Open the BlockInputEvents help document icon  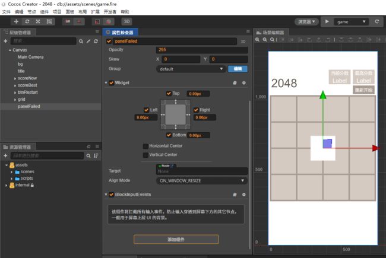click(x=235, y=195)
